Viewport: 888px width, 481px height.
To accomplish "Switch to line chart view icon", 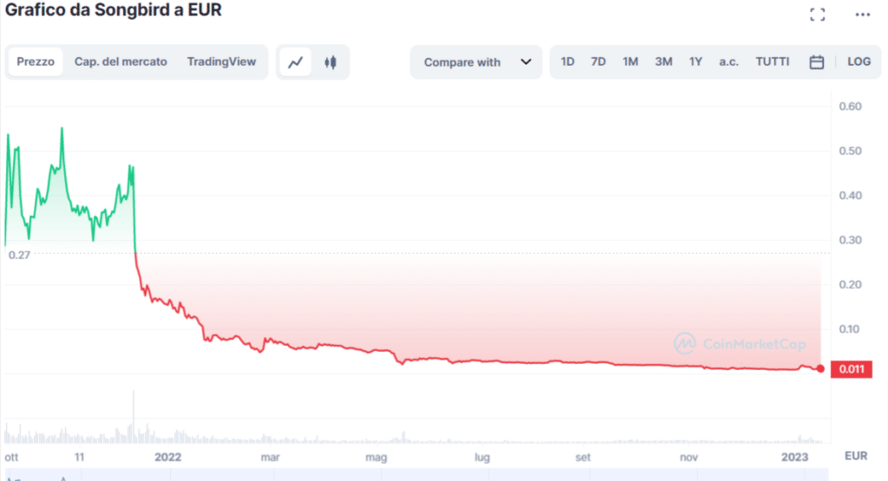I will point(295,62).
